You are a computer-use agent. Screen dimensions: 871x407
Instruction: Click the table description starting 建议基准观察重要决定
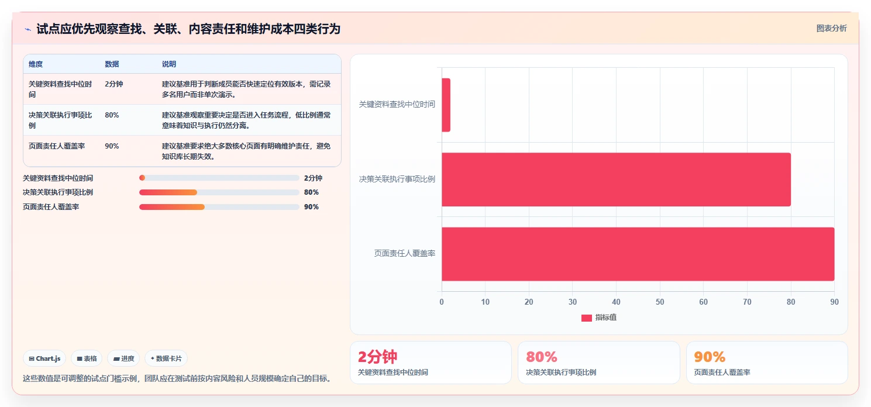click(x=246, y=120)
